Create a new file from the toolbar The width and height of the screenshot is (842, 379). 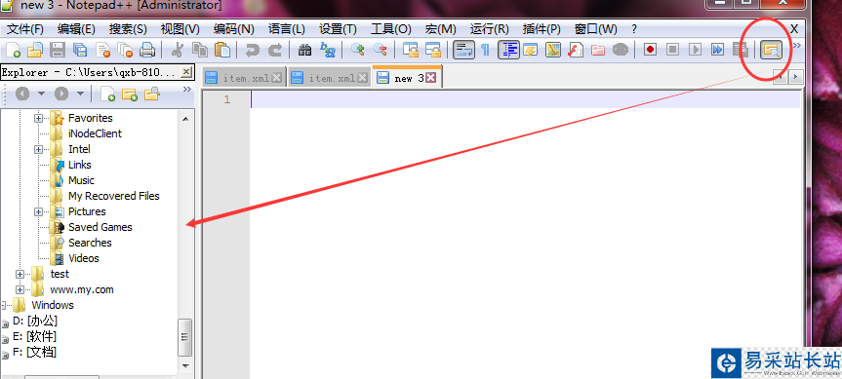13,50
